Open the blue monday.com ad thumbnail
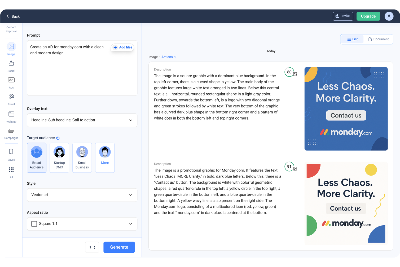This screenshot has height=267, width=400. pyautogui.click(x=346, y=109)
